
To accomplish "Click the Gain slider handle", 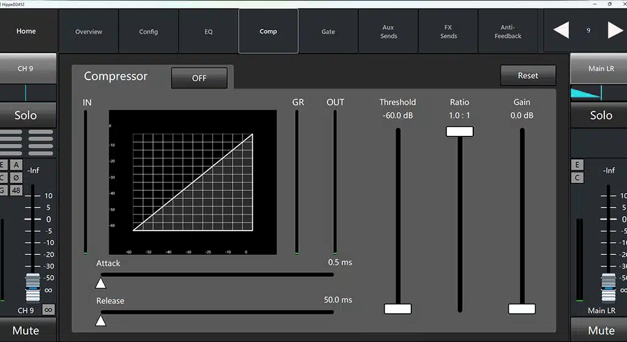I will [522, 309].
